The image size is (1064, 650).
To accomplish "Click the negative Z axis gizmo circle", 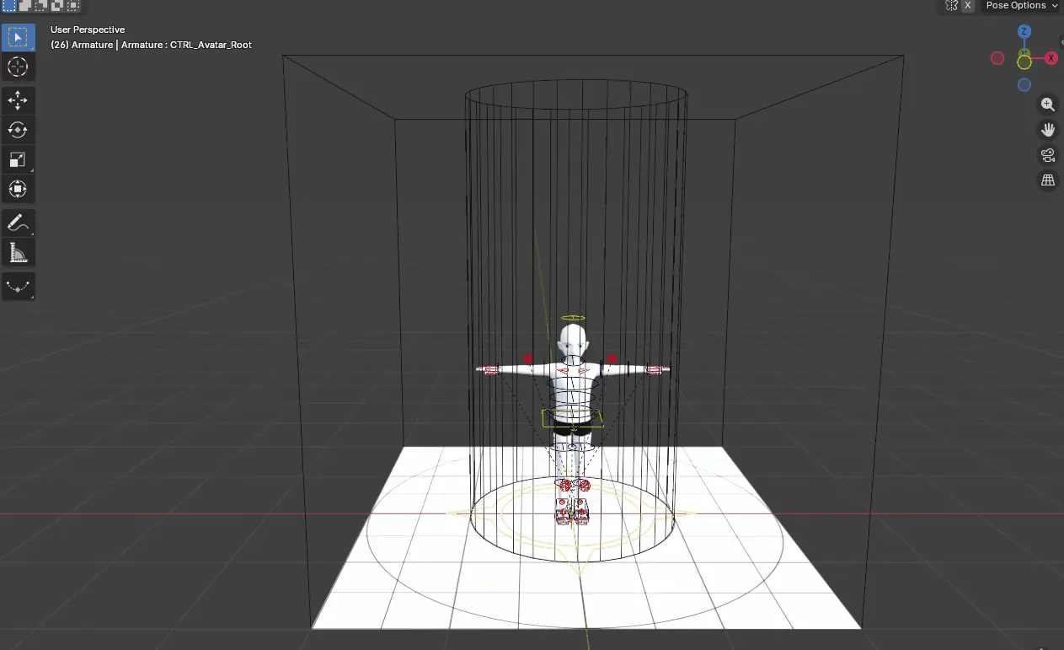I will 1024,85.
